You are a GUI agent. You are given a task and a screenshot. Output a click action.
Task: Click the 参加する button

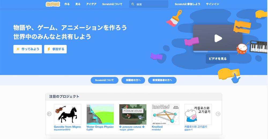(55, 49)
